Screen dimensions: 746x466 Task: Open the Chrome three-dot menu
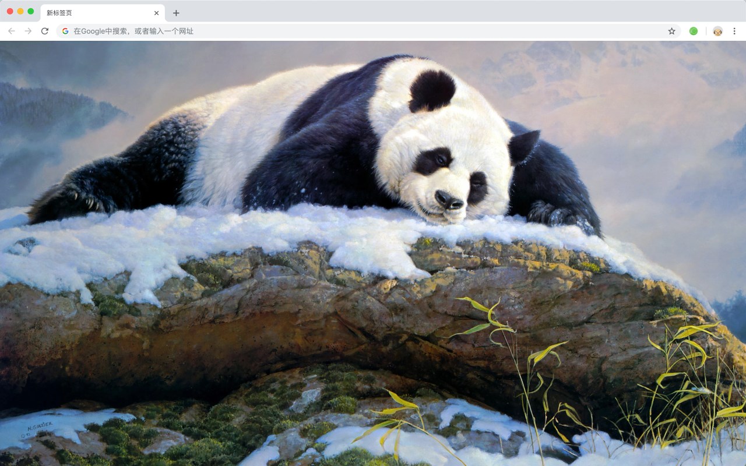click(x=734, y=31)
